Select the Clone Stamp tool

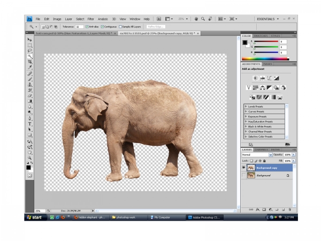(x=29, y=85)
